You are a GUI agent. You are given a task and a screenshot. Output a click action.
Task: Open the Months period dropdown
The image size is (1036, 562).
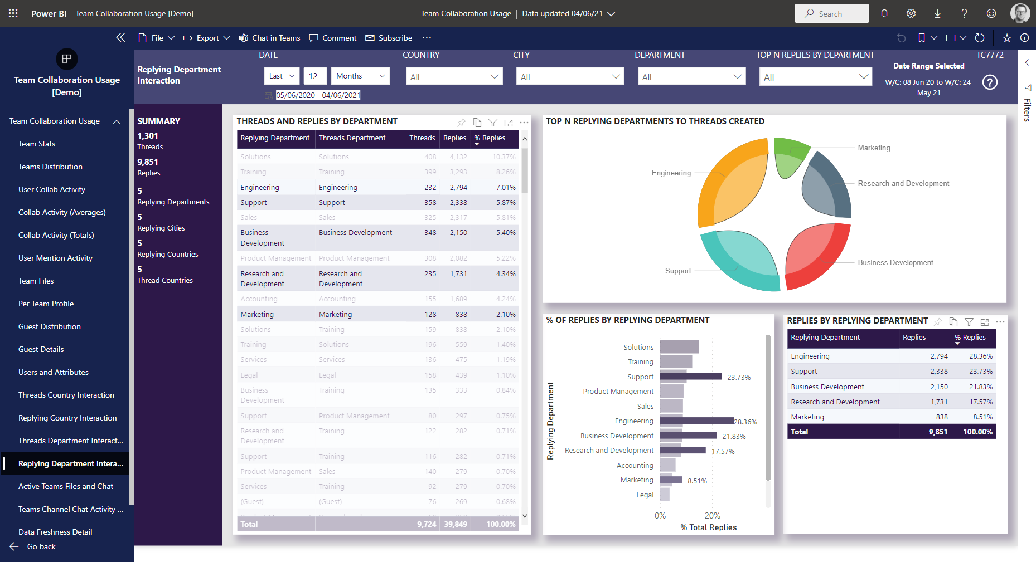point(360,76)
